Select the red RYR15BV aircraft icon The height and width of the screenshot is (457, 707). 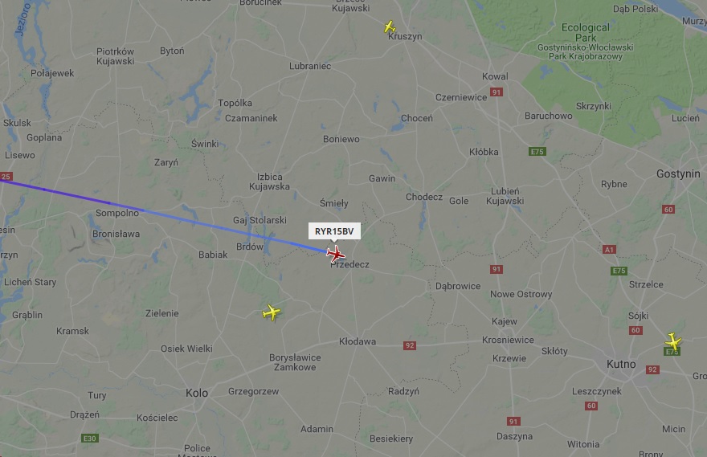click(x=336, y=254)
